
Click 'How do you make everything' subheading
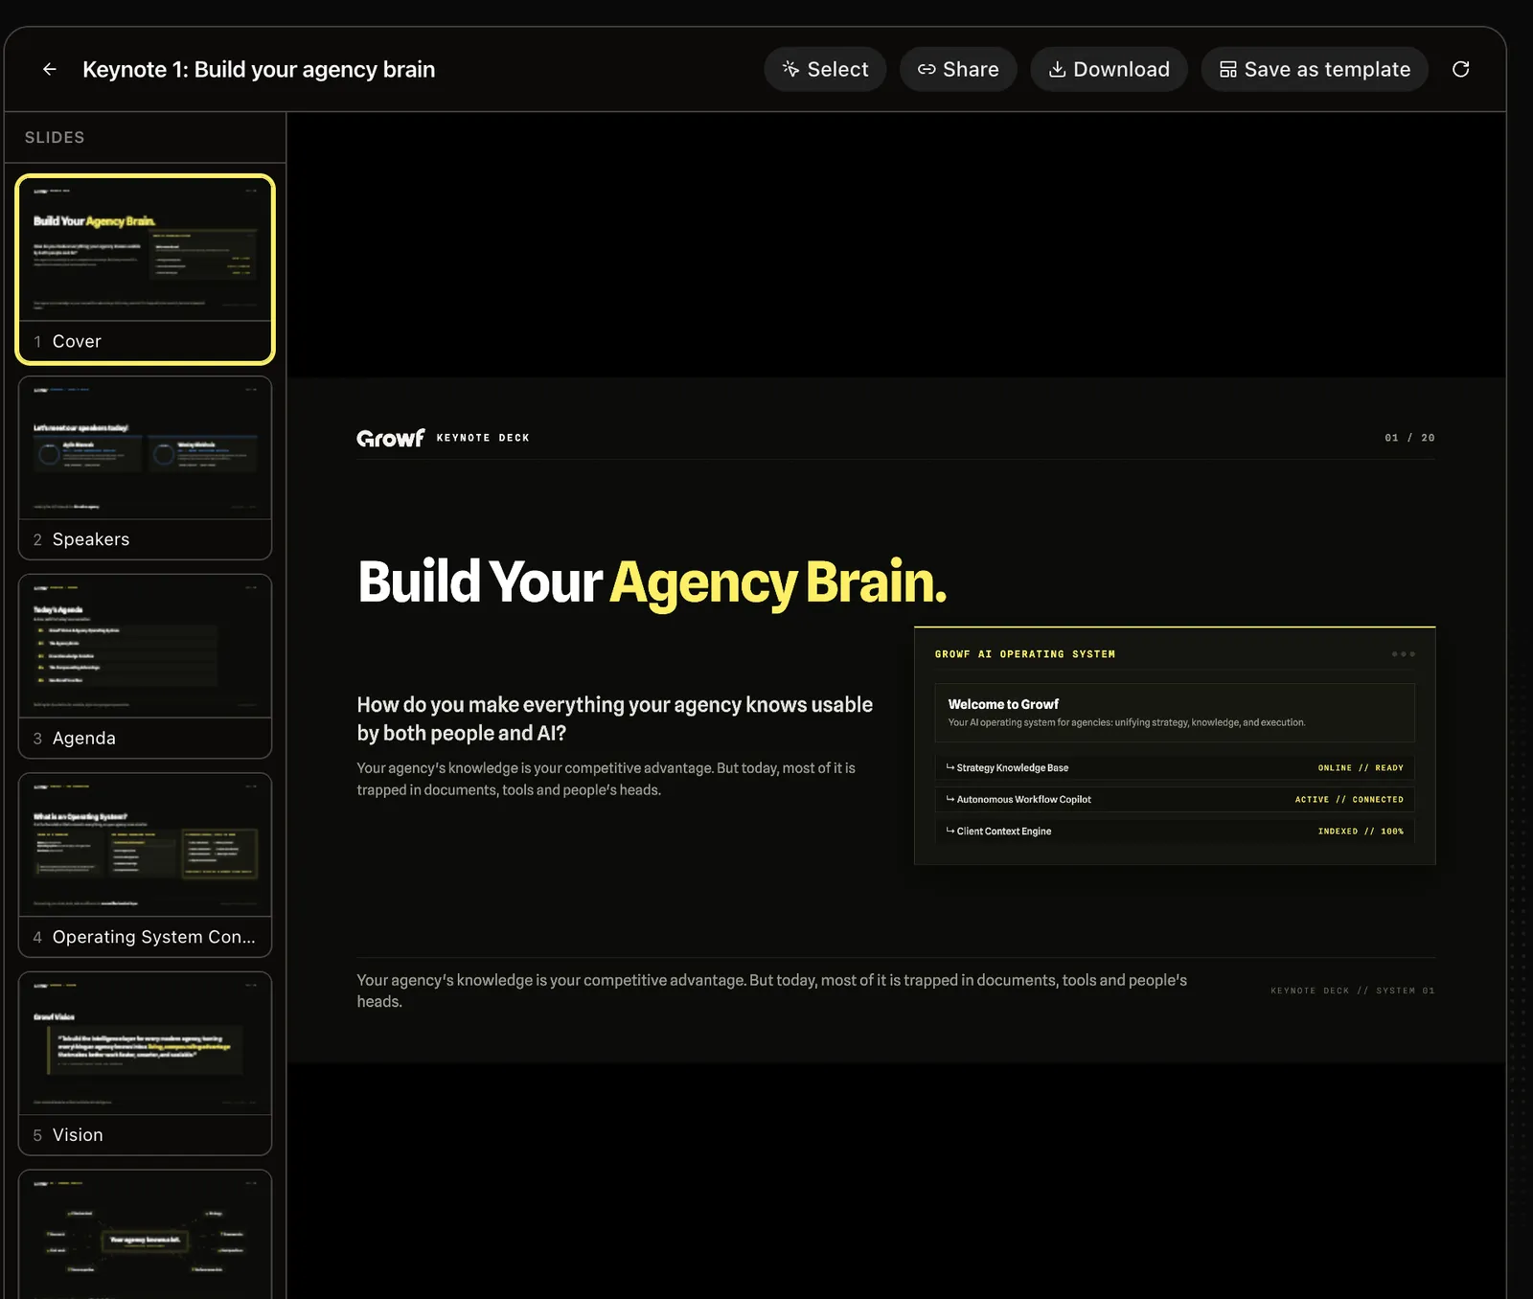tap(615, 718)
